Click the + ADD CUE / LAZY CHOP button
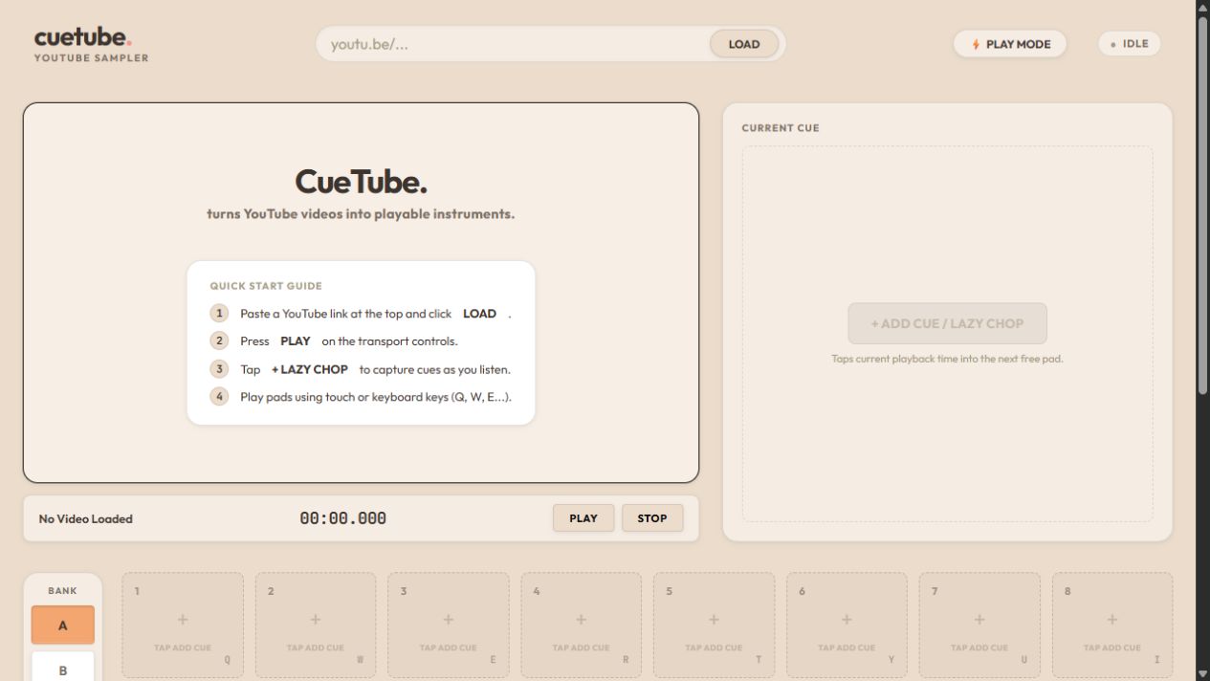This screenshot has width=1210, height=681. (947, 323)
